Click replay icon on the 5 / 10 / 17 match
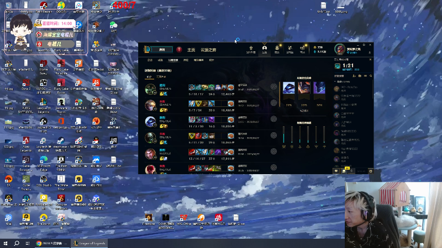Viewport: 442px width, 248px height. coord(273,87)
